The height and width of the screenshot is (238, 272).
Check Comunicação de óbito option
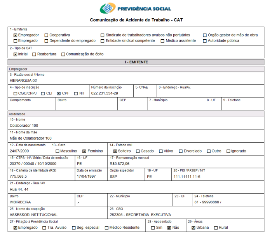[63, 54]
